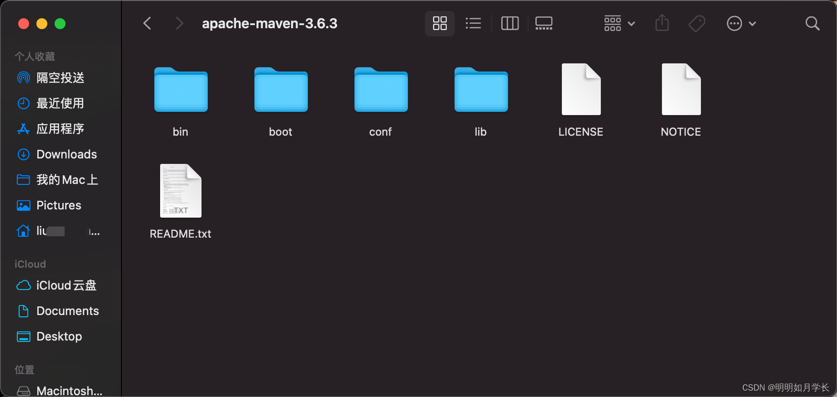Click the Edit Tags icon
This screenshot has height=397, width=837.
coord(696,23)
